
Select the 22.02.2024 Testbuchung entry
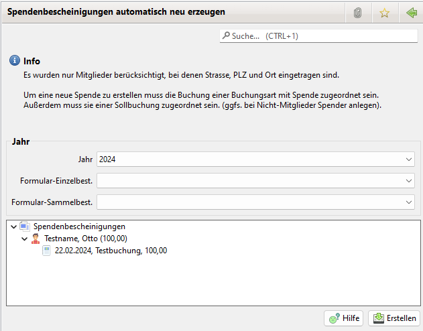click(111, 251)
